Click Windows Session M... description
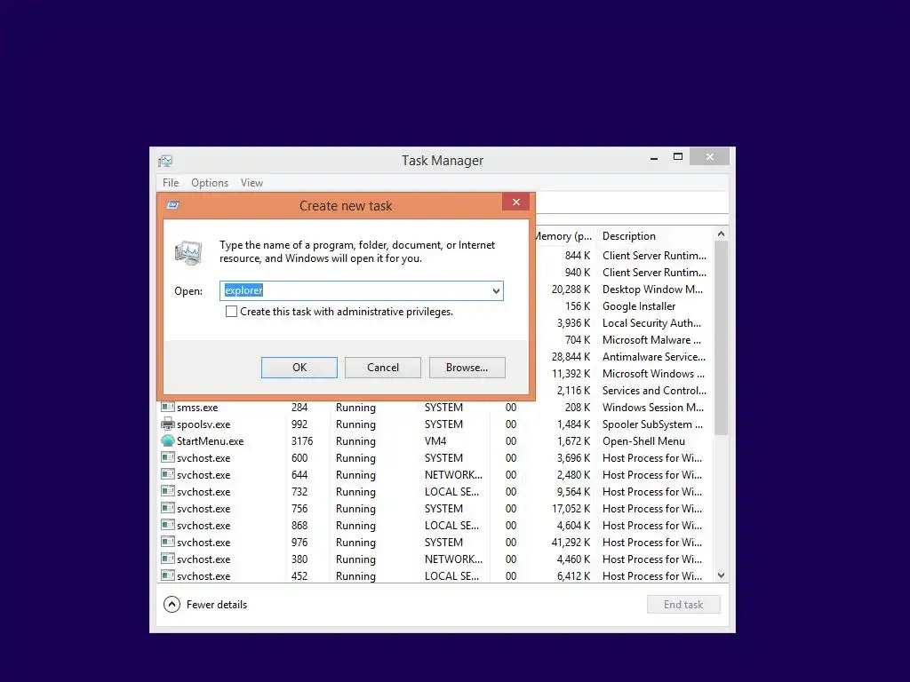Image resolution: width=910 pixels, height=682 pixels. [x=653, y=407]
